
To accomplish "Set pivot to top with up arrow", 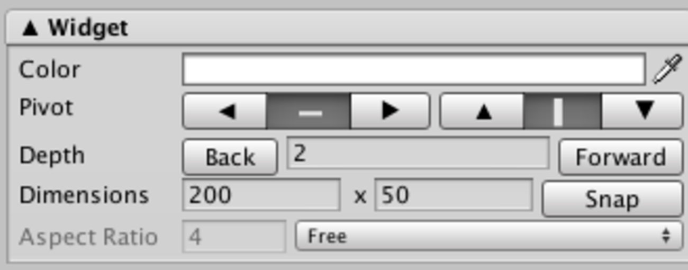I will (483, 111).
